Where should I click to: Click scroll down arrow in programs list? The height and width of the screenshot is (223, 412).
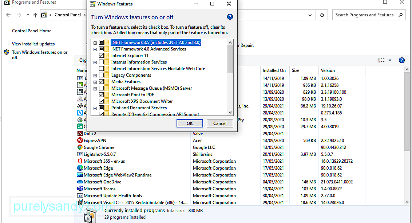[407, 202]
